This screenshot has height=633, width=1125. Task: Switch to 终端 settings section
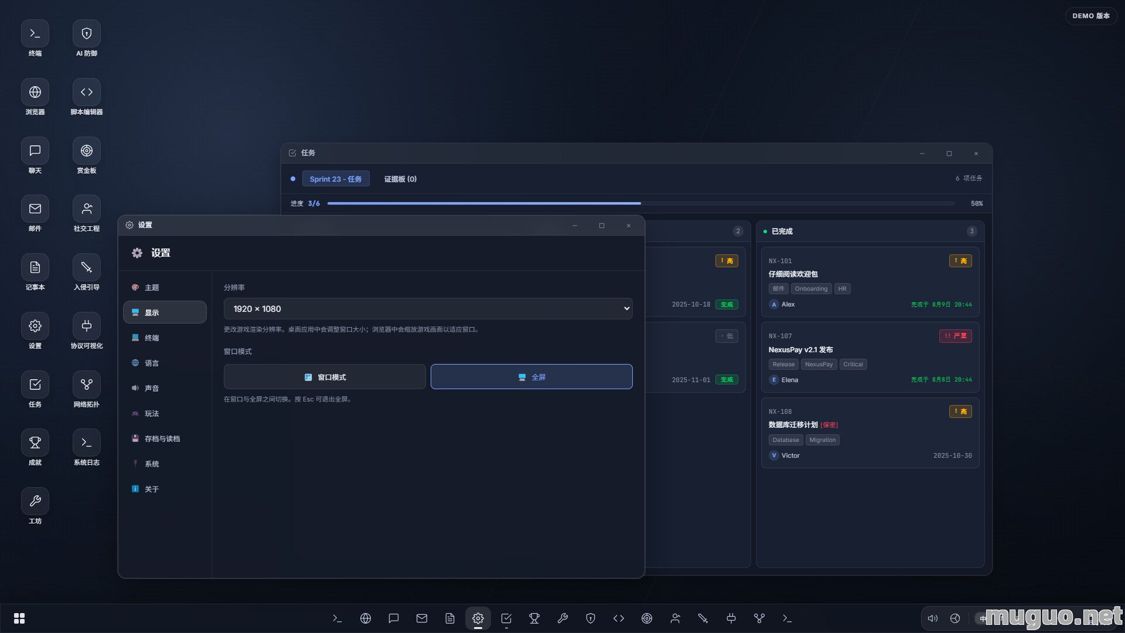(x=165, y=338)
